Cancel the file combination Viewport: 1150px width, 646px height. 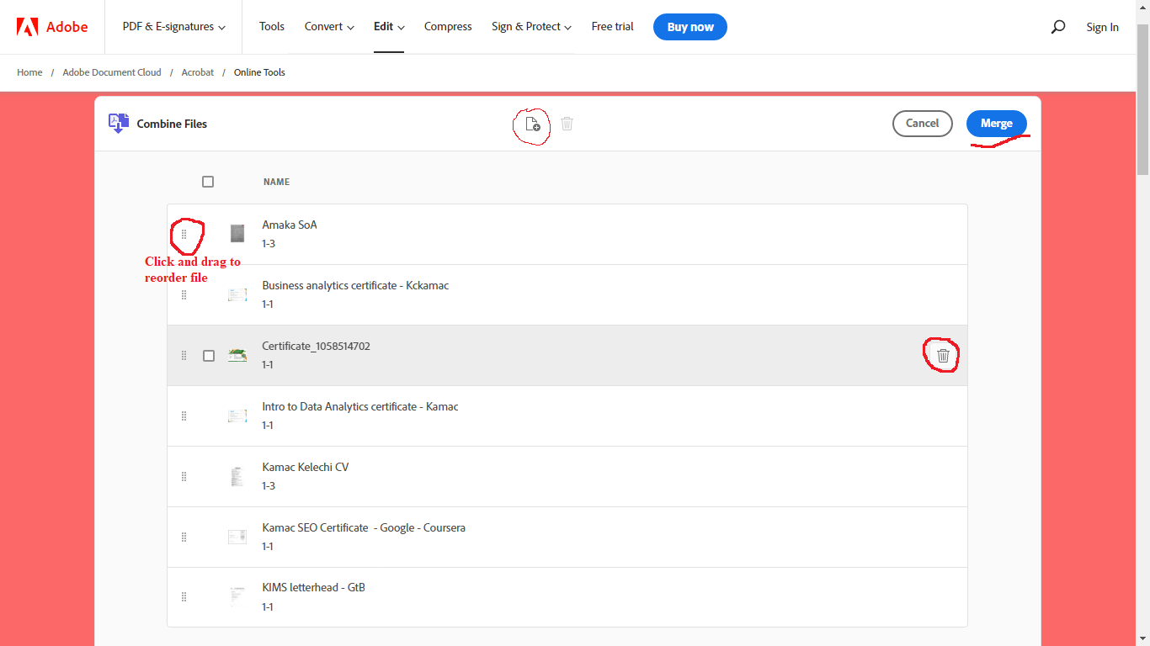coord(922,123)
